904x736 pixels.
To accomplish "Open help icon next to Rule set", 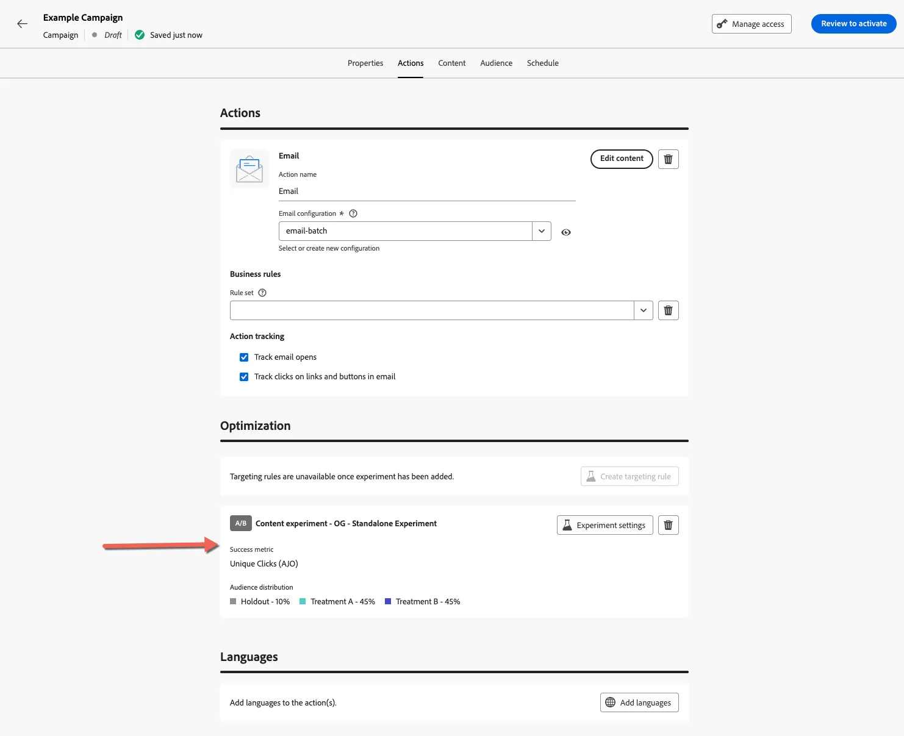I will click(262, 293).
